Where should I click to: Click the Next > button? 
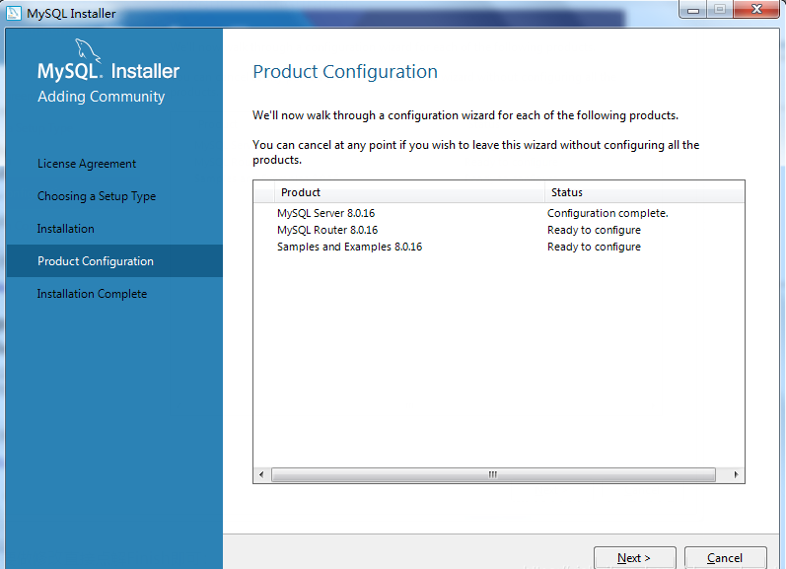tap(634, 557)
